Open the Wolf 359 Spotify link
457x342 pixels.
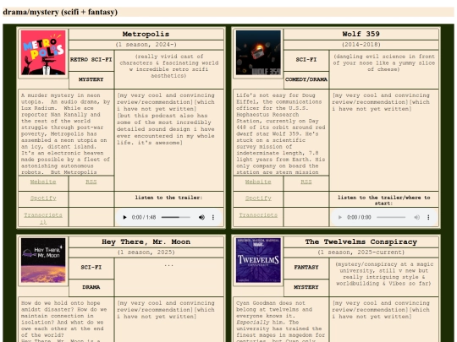[258, 198]
